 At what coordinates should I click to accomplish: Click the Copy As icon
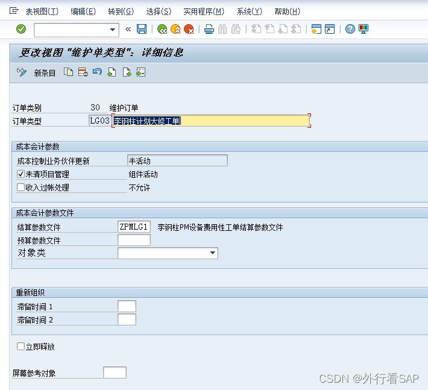pos(68,72)
